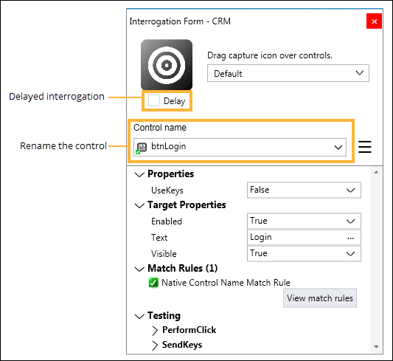Click the View match rules button
Viewport: 393px width, 361px height.
coord(320,298)
